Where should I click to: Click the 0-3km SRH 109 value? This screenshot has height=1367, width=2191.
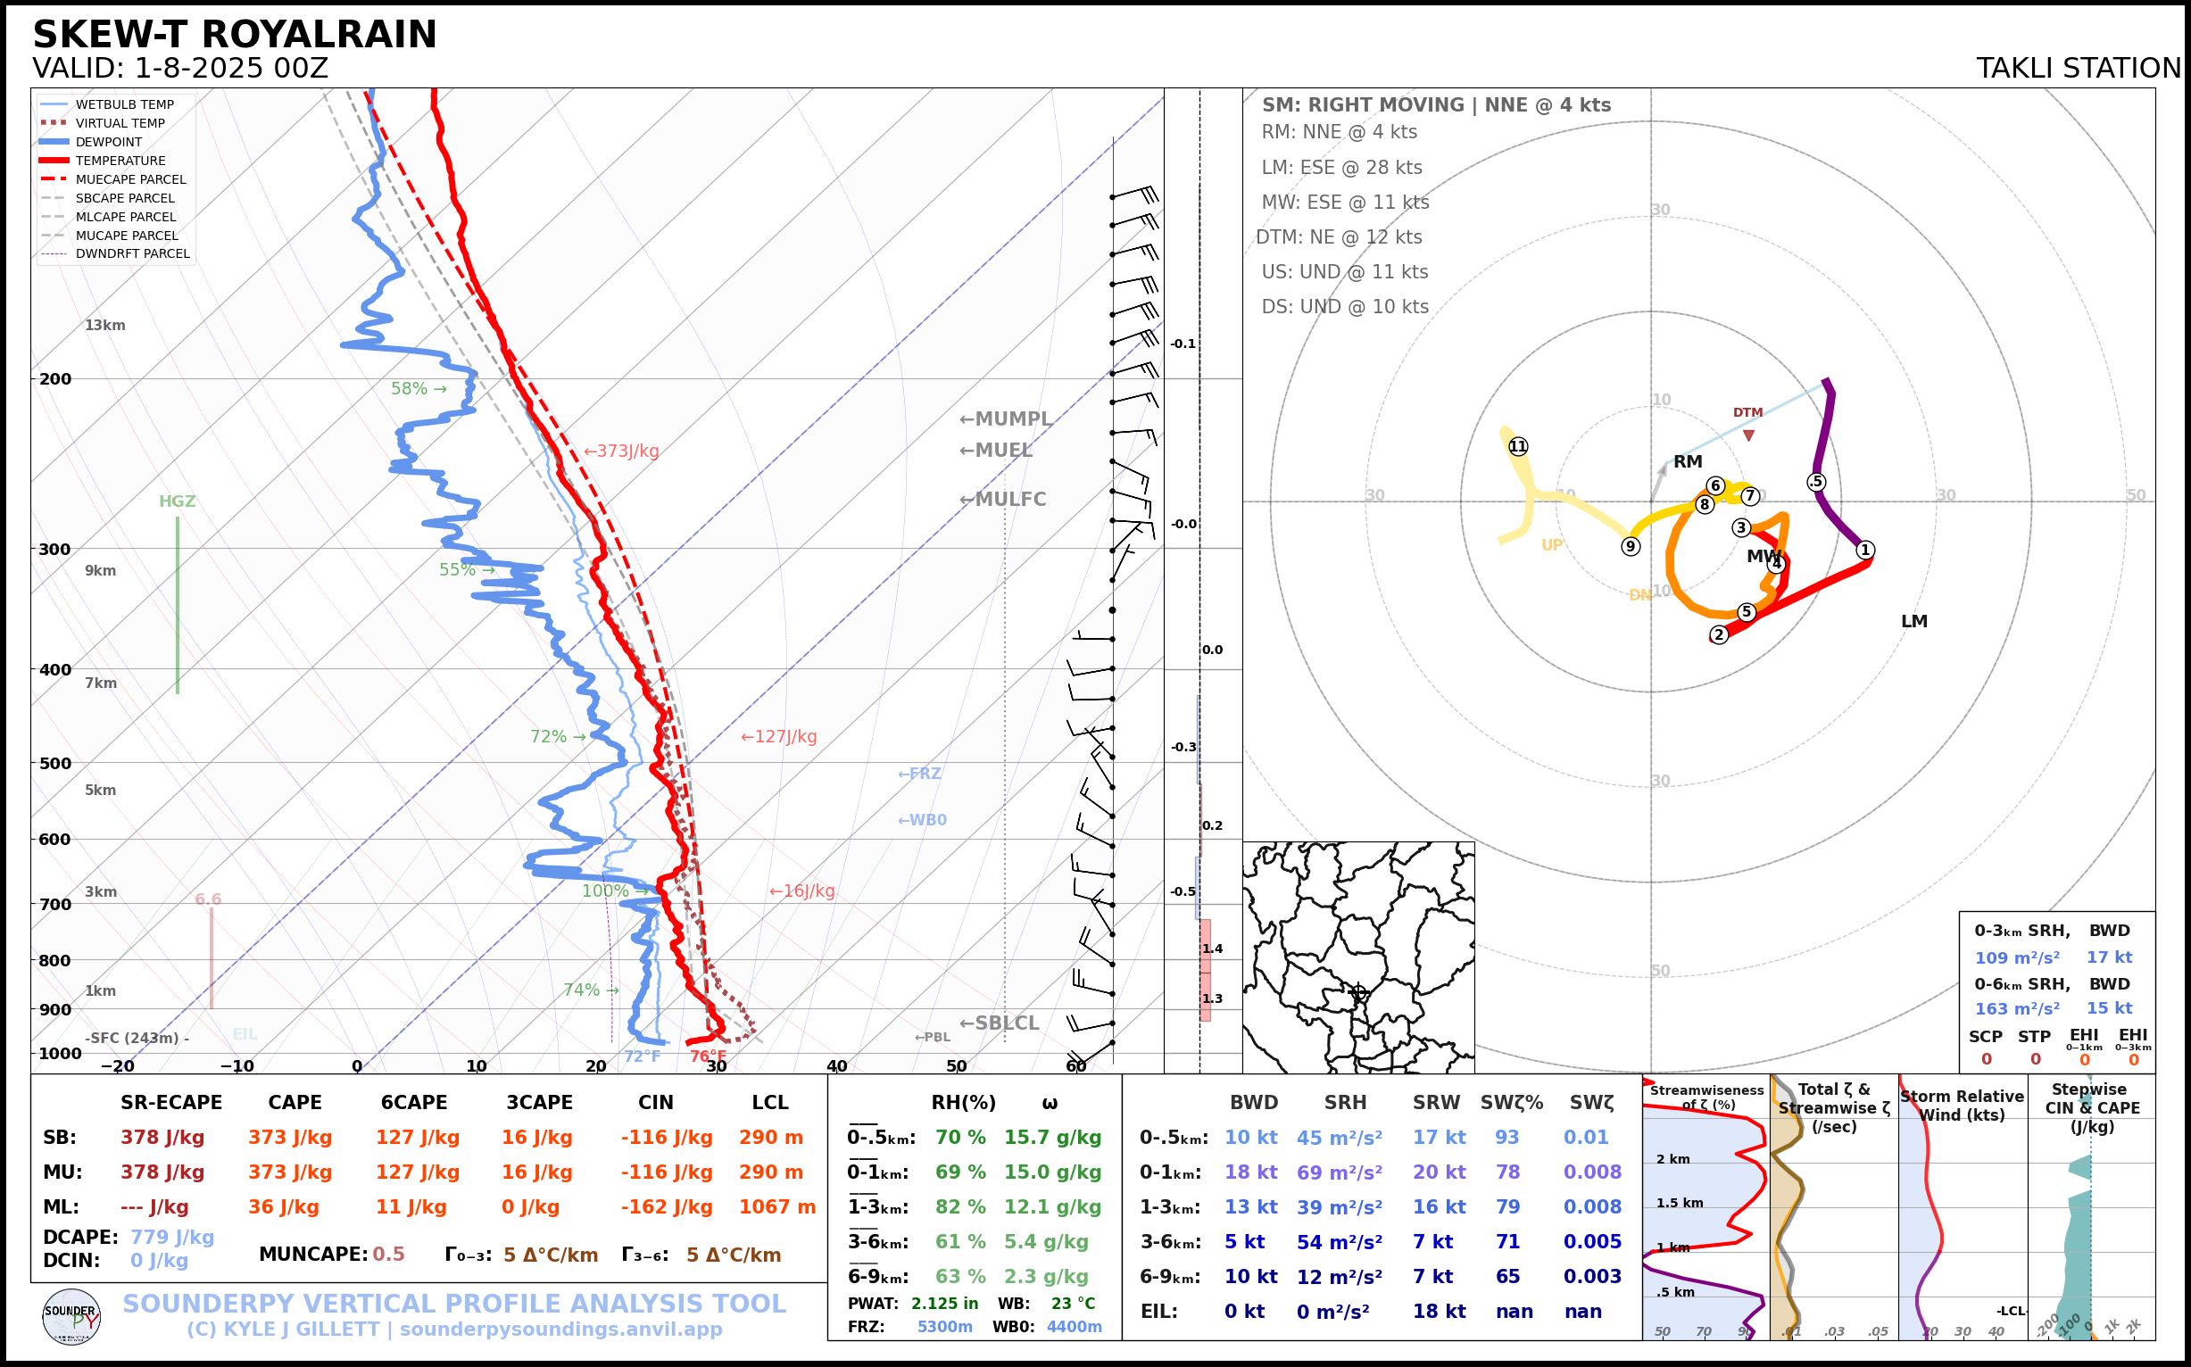pos(2016,957)
